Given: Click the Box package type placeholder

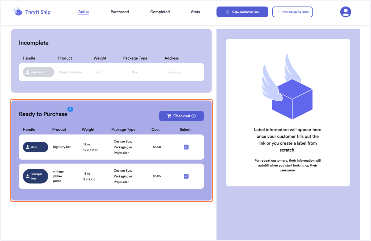Looking at the screenshot, I should point(134,72).
